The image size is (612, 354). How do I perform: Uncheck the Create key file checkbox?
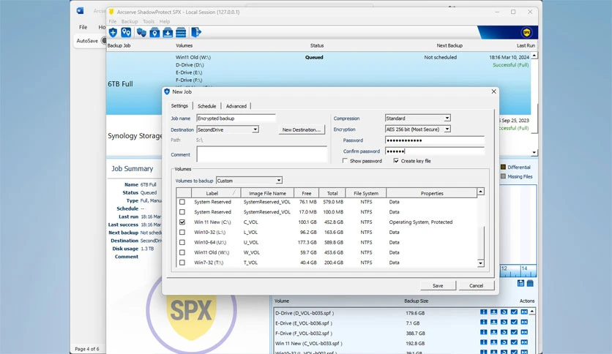[x=396, y=161]
